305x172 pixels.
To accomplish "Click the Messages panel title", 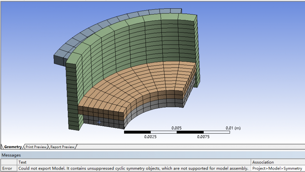I will (x=11, y=155).
